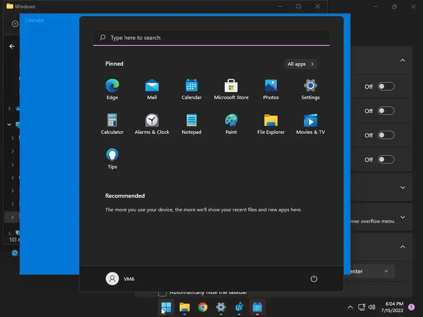Open the VM6 user account menu
This screenshot has width=423, height=317.
click(x=120, y=279)
